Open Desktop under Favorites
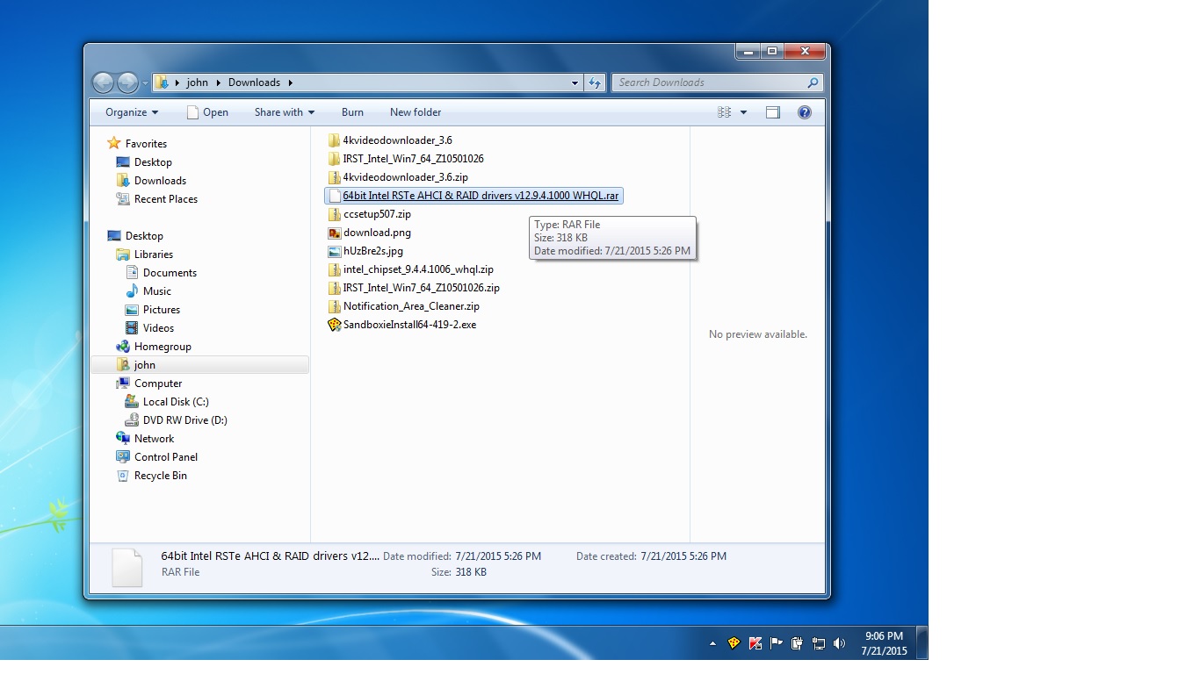 (x=153, y=162)
